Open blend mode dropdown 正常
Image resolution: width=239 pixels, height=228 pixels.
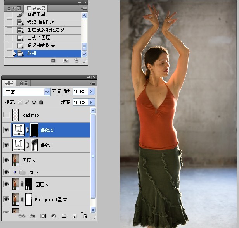pos(47,92)
